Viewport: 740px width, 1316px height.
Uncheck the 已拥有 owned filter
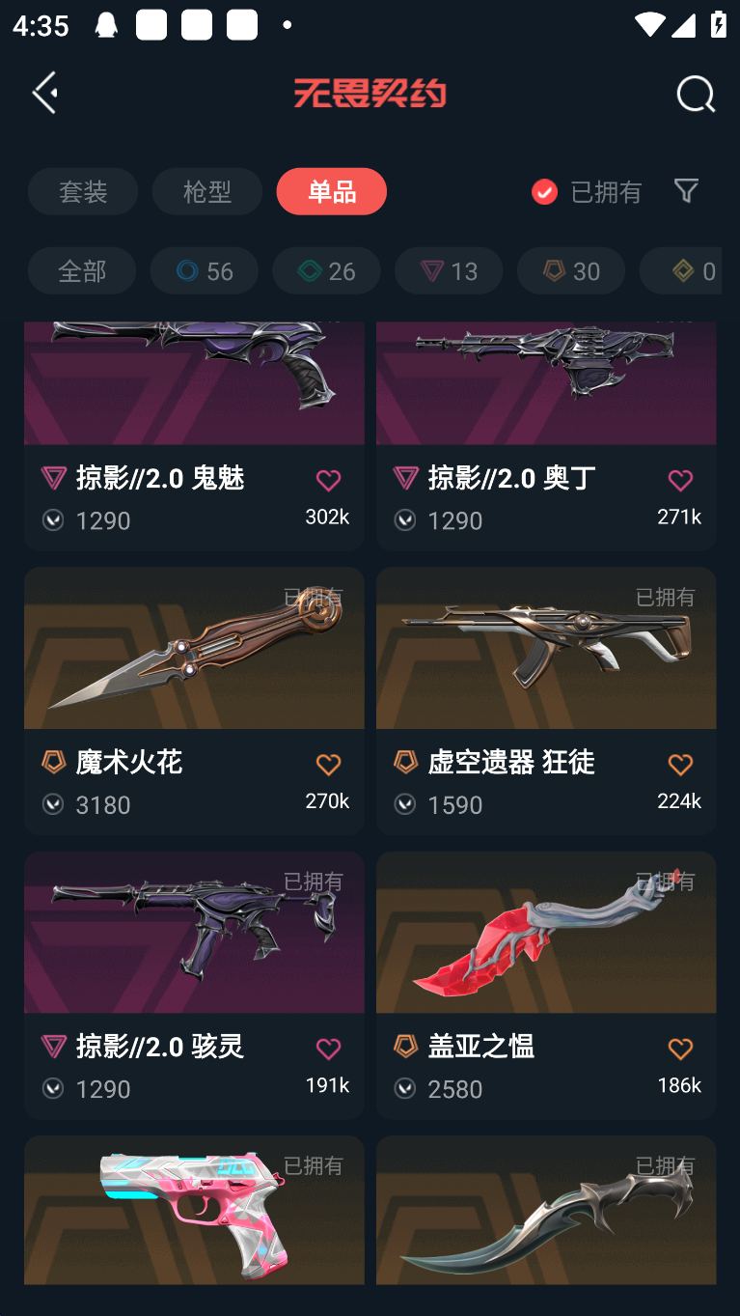coord(544,191)
